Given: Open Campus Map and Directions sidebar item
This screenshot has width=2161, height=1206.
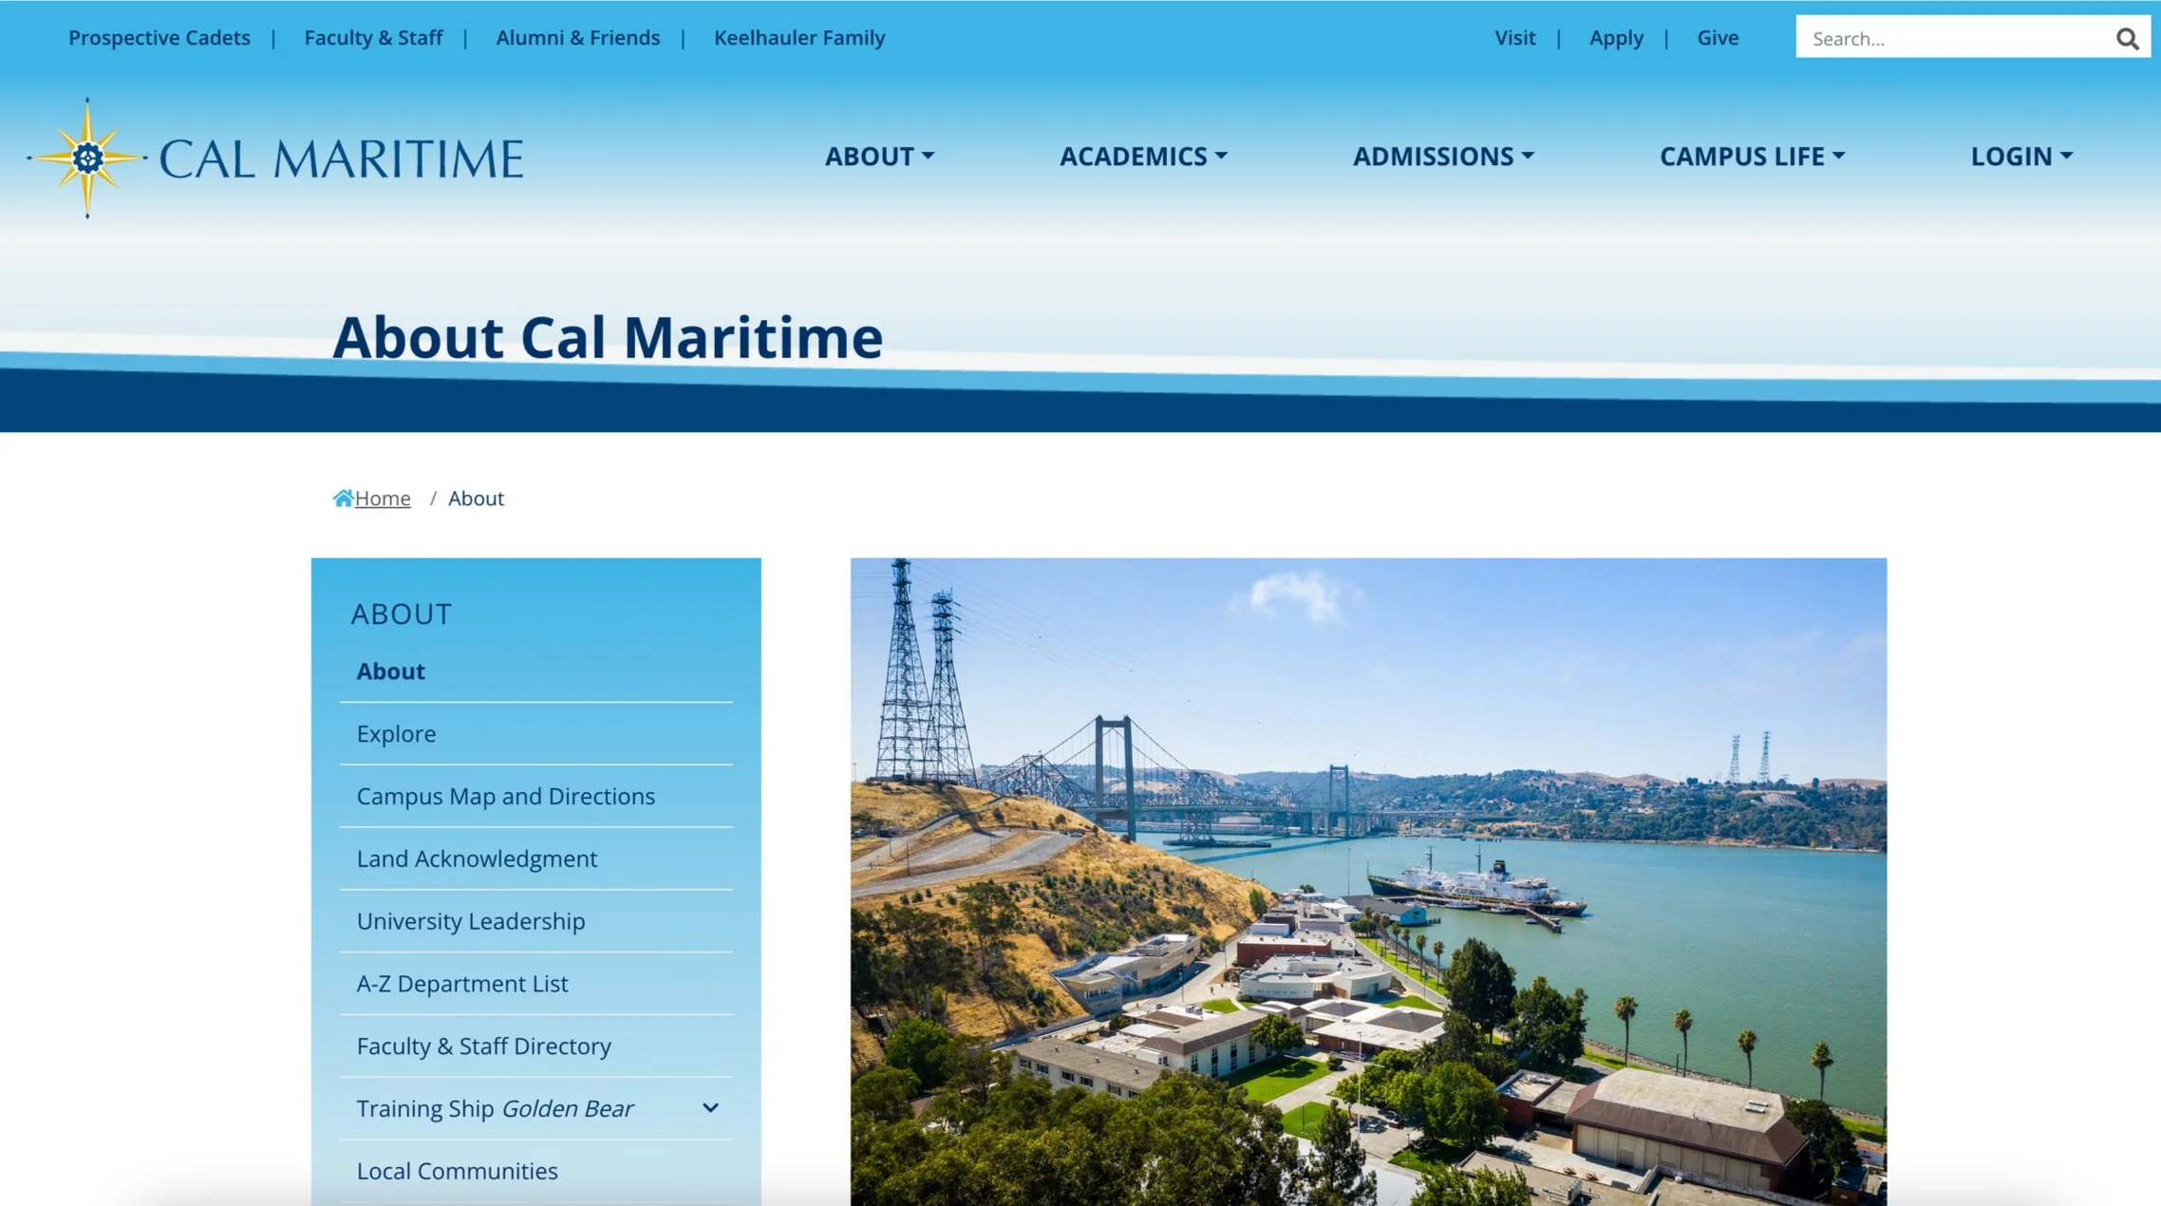Looking at the screenshot, I should coord(505,796).
